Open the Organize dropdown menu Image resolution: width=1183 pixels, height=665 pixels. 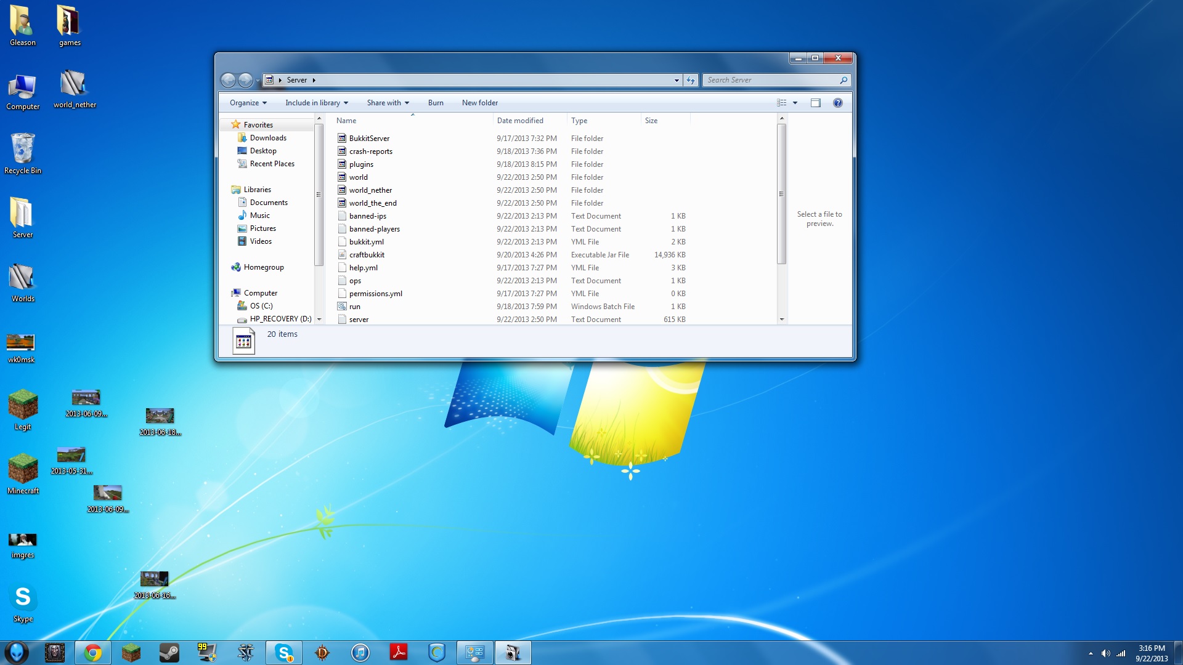tap(247, 103)
